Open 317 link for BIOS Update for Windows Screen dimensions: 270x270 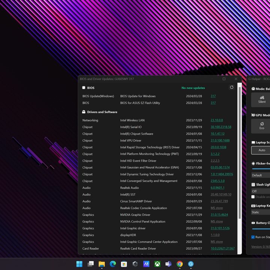click(213, 96)
